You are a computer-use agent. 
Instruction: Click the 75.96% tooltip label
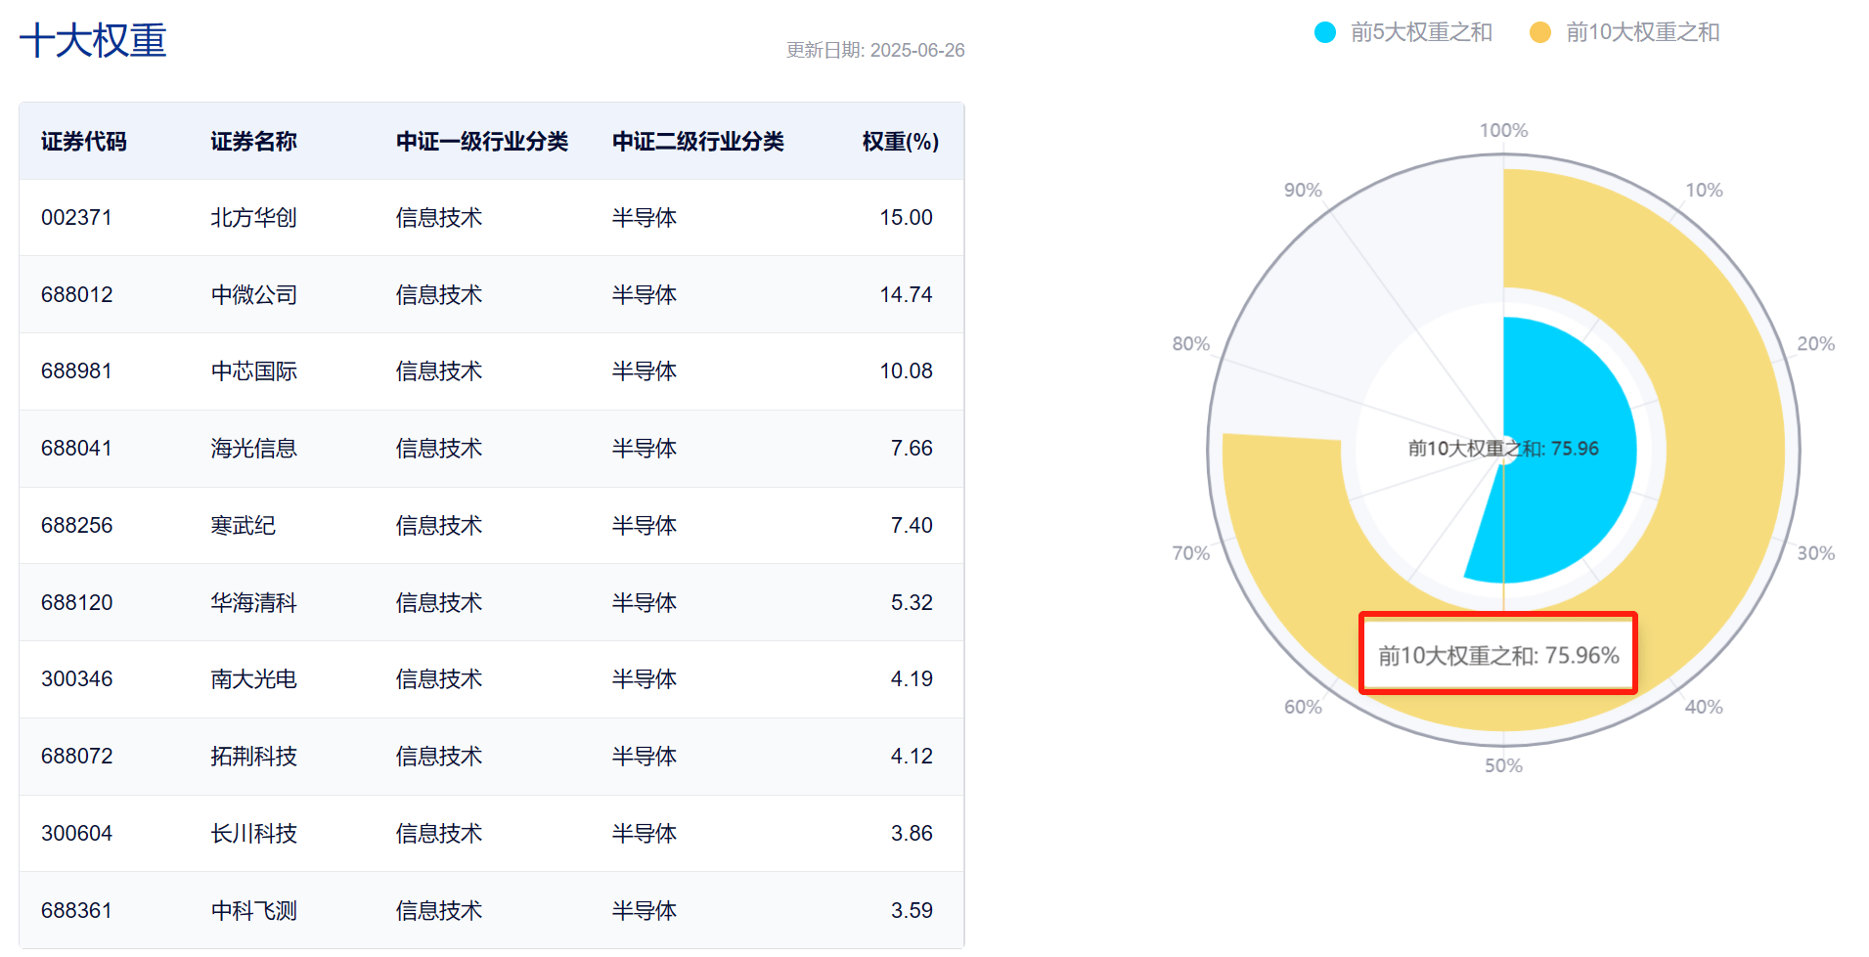click(1498, 655)
